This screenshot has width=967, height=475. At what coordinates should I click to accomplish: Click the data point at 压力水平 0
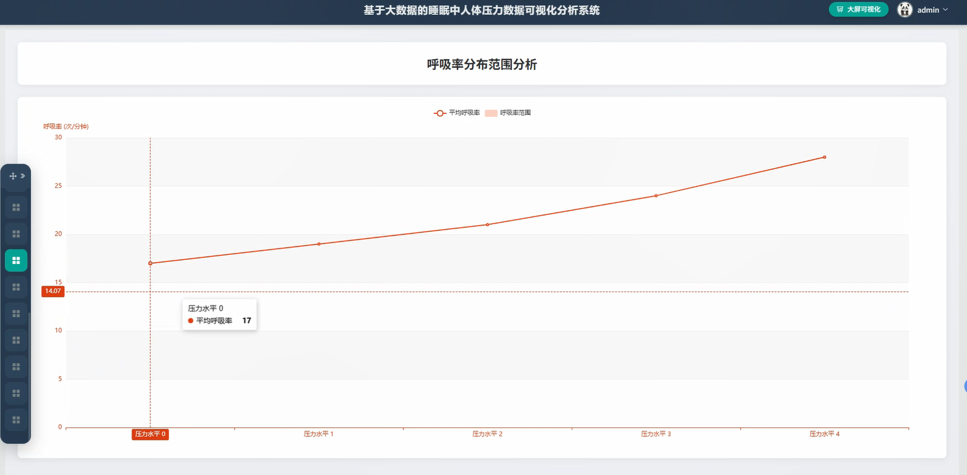(150, 263)
